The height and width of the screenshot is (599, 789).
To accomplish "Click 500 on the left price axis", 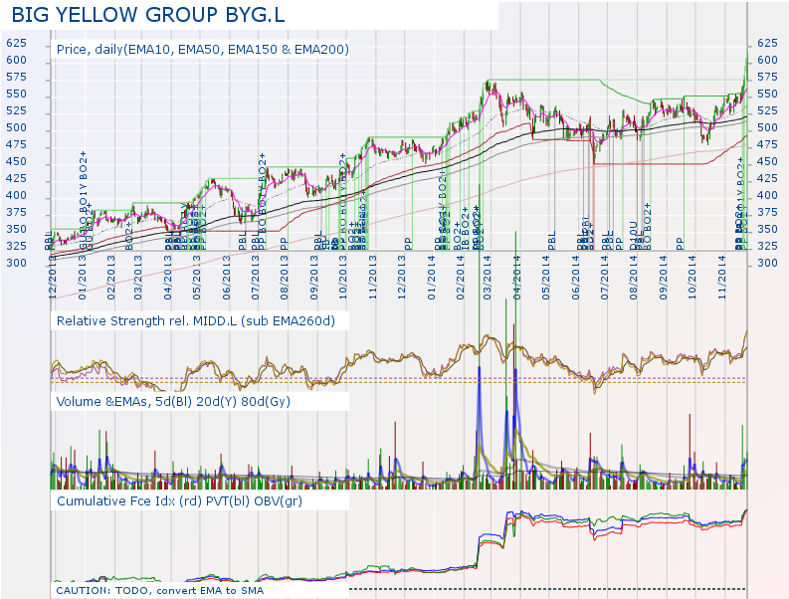I will click(x=16, y=127).
